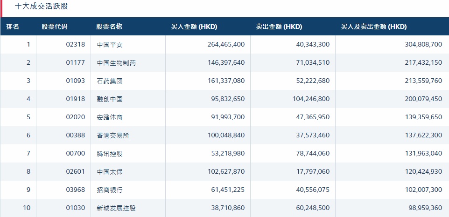The image size is (449, 217).
Task: Click the total turnover value 304,808,700
Action: [x=417, y=45]
